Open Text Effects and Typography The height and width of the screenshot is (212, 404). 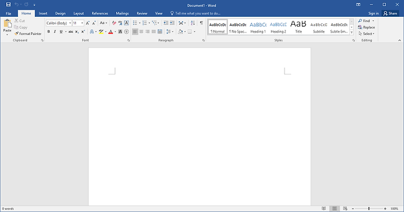pyautogui.click(x=91, y=32)
